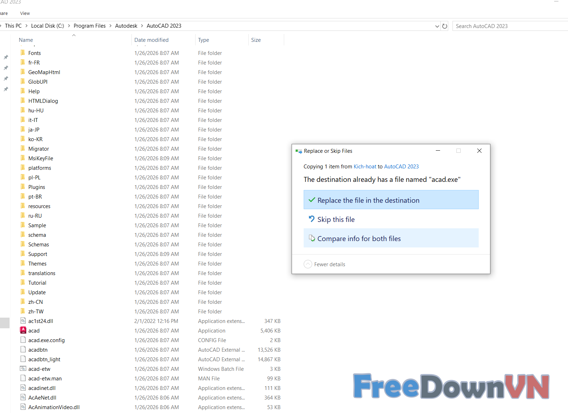Expand the chevron after Program Files

[x=111, y=26]
